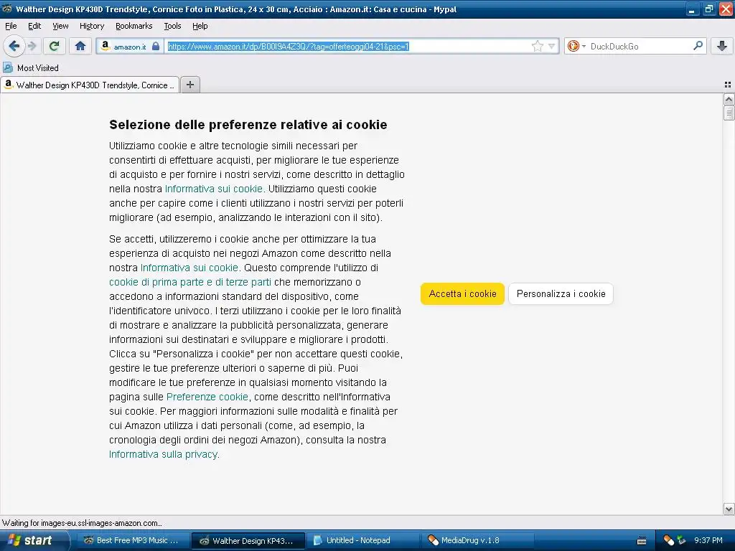Screen dimensions: 735x551
Task: Click the cookie preferences heading text
Action: (248, 125)
